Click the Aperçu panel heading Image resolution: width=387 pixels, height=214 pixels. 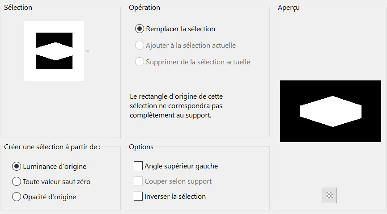(289, 8)
